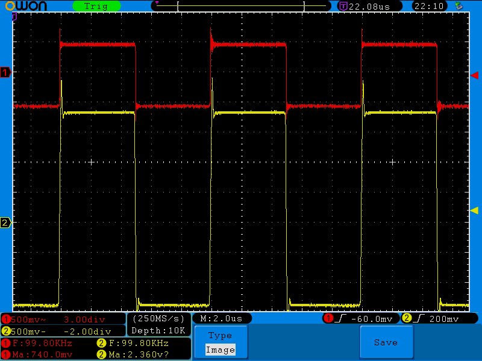This screenshot has width=482, height=361.
Task: Click the OWON logo
Action: click(26, 6)
